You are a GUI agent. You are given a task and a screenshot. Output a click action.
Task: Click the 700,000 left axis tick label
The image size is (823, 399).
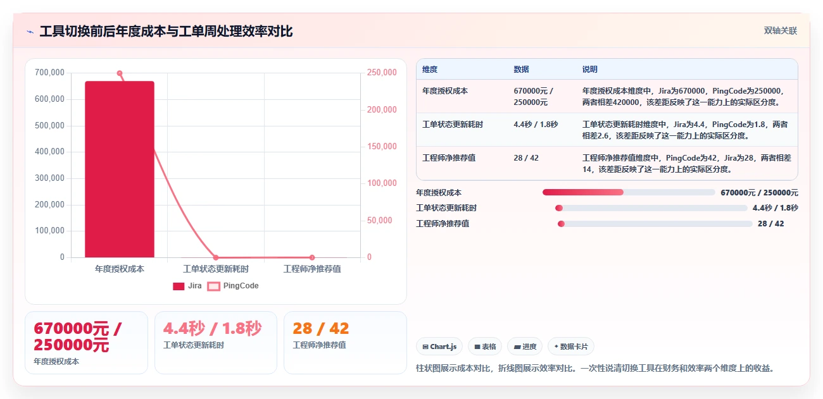(x=49, y=73)
